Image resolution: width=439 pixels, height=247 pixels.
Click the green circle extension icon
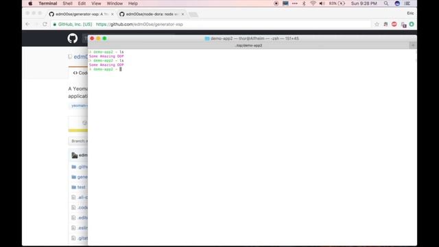coord(412,25)
